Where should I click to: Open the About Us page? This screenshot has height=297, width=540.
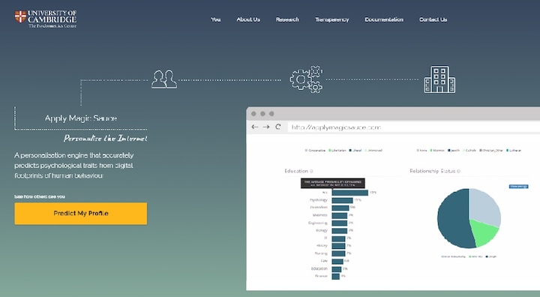[x=248, y=19]
